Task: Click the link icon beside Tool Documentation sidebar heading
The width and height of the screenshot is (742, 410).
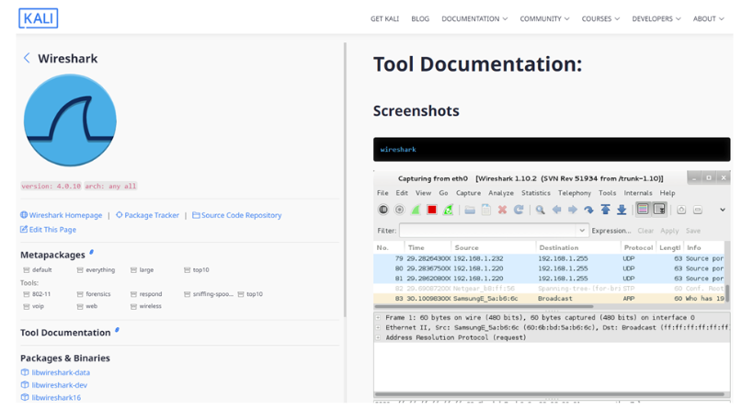Action: click(x=117, y=330)
